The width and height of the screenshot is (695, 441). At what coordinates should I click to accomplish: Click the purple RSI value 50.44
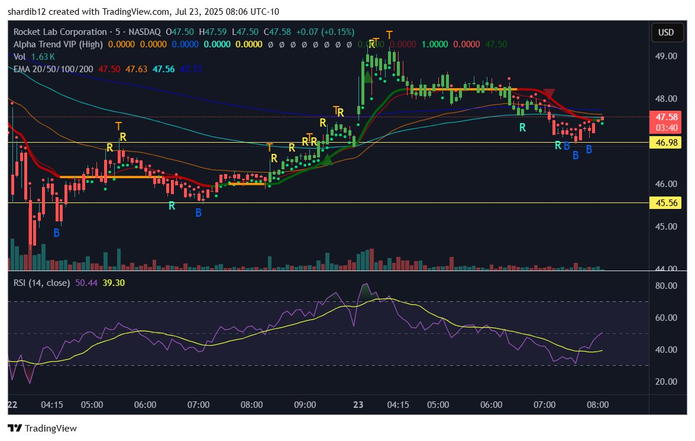coord(86,283)
